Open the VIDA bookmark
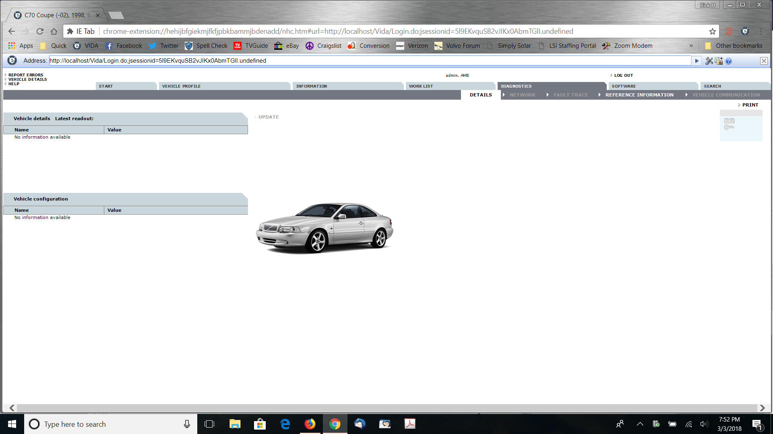The width and height of the screenshot is (773, 434). point(86,46)
